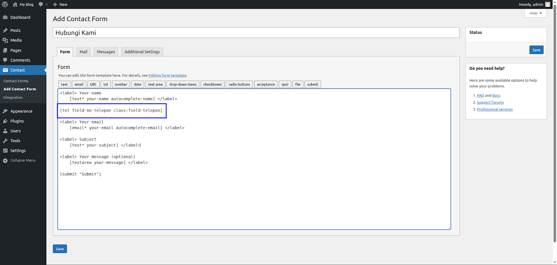Switch to the Additional Settings tab
Screen dimensions: 557x265
pos(142,52)
